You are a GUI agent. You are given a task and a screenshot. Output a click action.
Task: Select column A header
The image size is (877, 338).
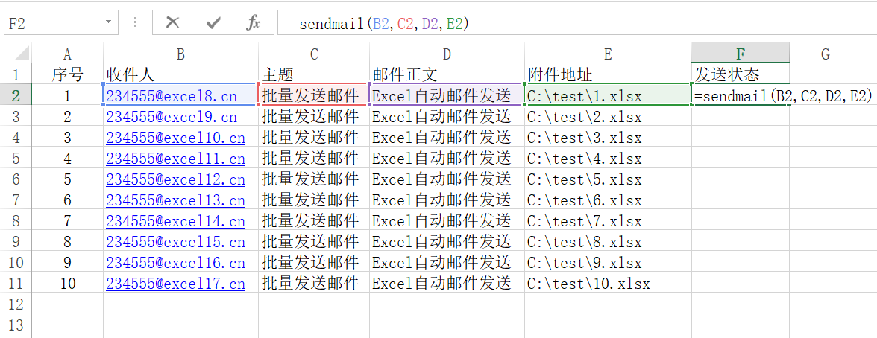pyautogui.click(x=68, y=54)
